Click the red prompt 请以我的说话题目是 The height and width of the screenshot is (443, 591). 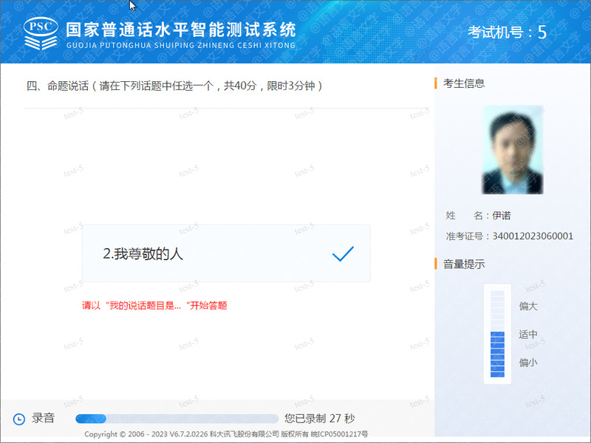click(154, 306)
